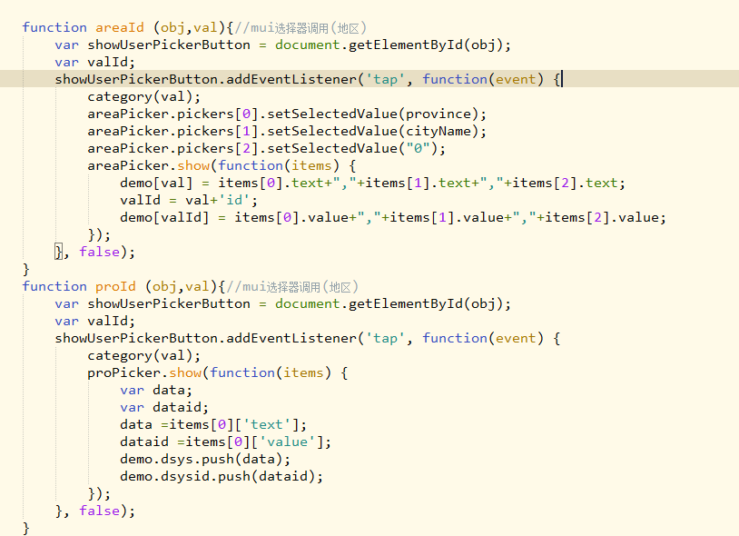The height and width of the screenshot is (536, 739).
Task: Click the closing brace ending proId function
Action: coord(26,528)
